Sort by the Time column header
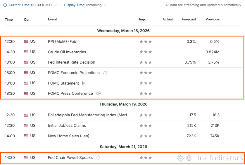245x165 pixels. click(x=9, y=20)
